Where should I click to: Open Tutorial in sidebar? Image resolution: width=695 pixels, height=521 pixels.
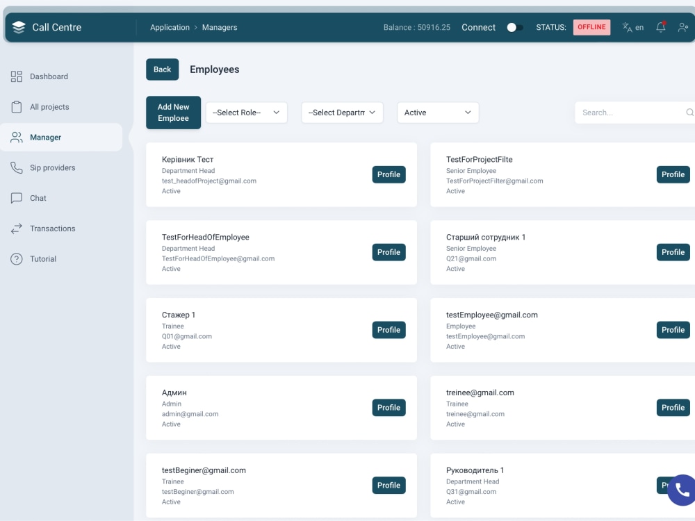tap(43, 258)
